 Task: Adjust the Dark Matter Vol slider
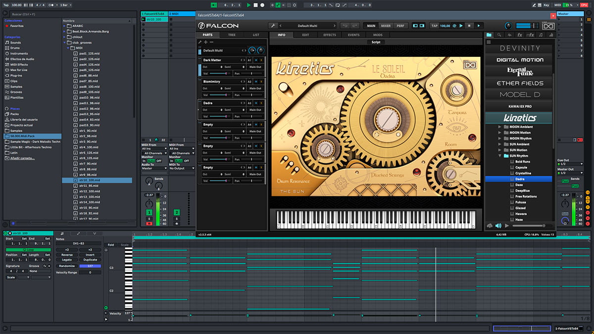coord(221,73)
